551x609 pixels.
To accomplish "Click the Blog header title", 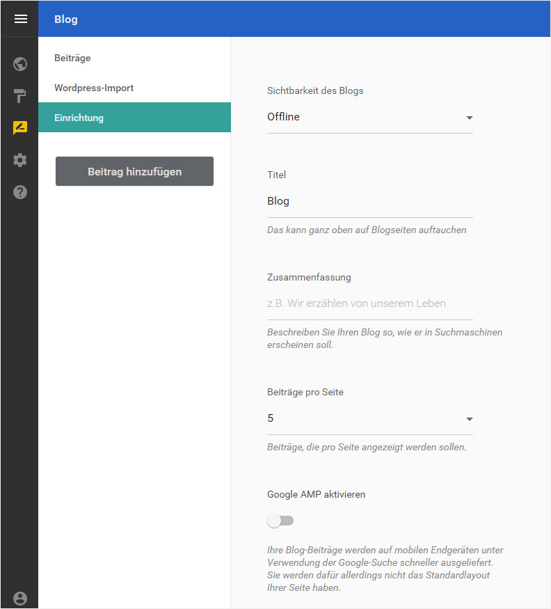I will 66,19.
